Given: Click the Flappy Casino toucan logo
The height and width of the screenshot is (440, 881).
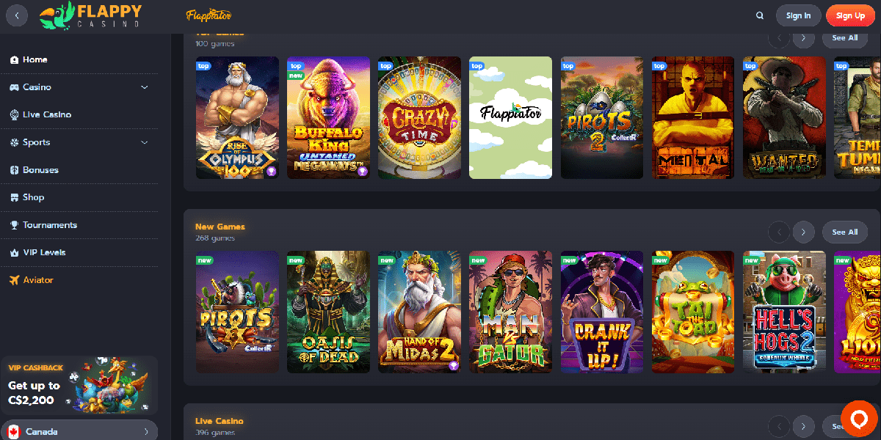Looking at the screenshot, I should (91, 15).
